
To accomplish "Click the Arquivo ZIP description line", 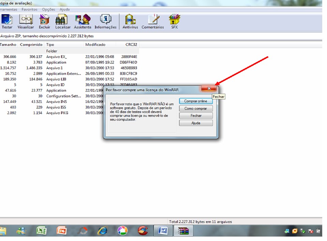I will [47, 36].
